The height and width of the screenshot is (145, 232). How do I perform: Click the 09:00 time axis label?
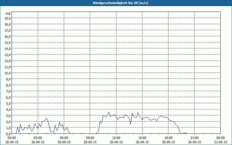[x=90, y=138]
